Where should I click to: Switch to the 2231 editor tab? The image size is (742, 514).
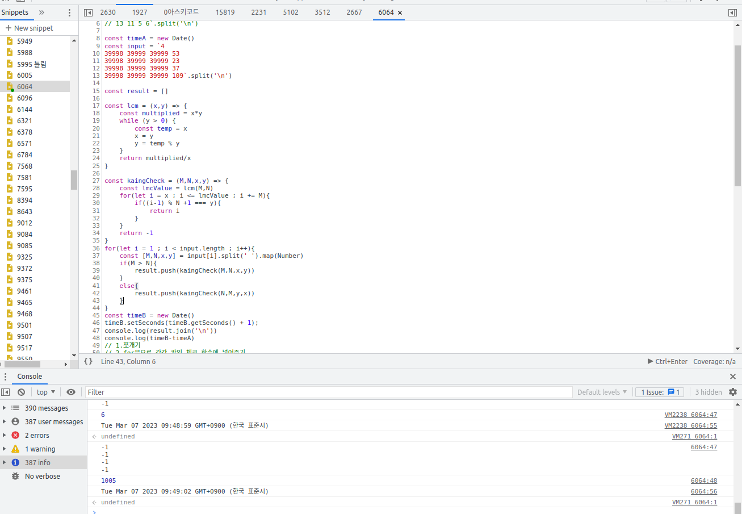click(259, 12)
